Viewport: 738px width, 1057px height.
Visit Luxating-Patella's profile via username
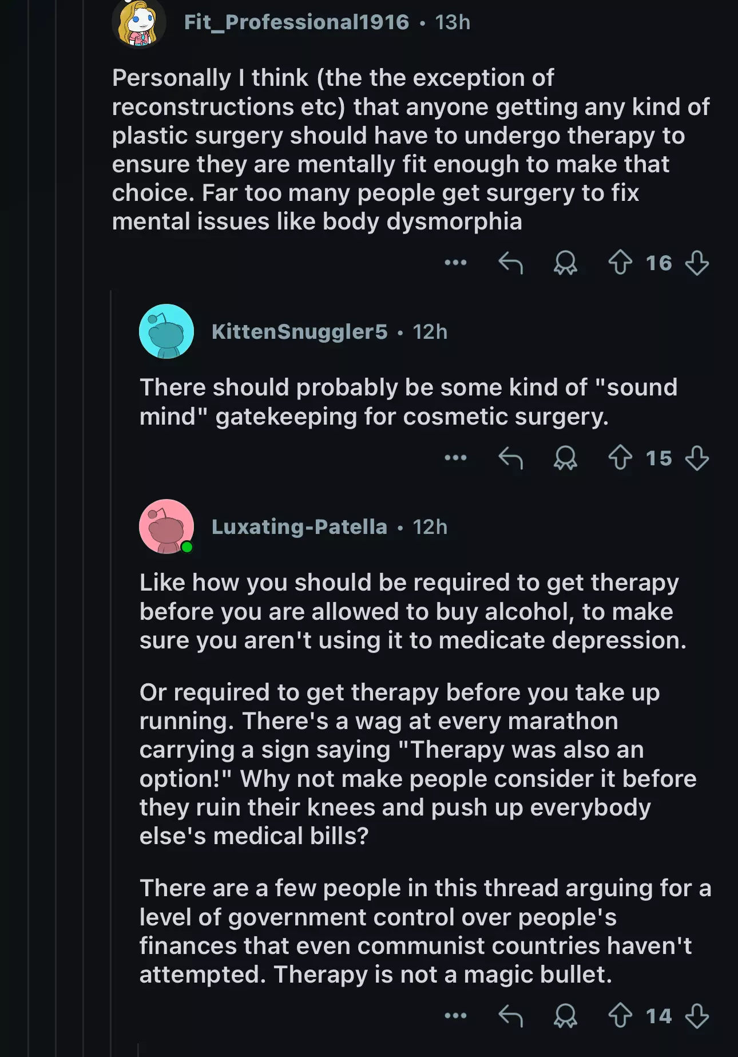pos(299,527)
